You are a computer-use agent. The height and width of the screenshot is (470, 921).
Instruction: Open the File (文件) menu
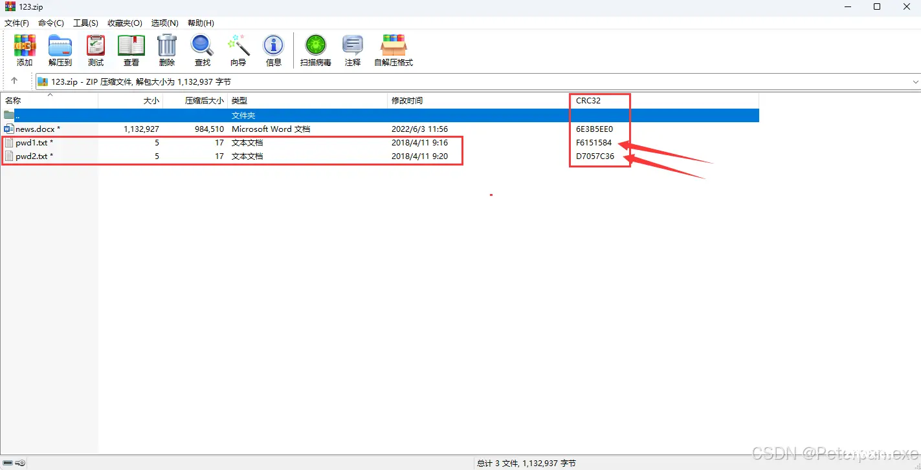pyautogui.click(x=17, y=23)
